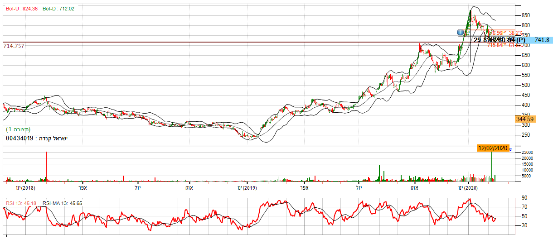Click the 714.757 horizontal line label

tap(14, 46)
